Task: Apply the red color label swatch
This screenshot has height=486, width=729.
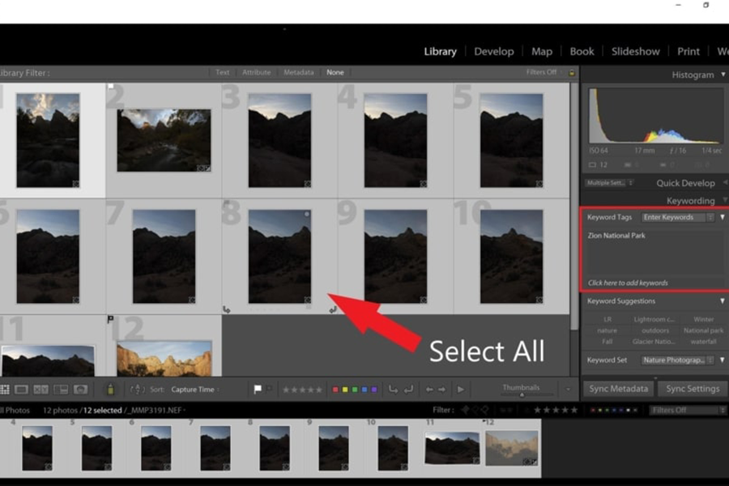Action: 335,390
